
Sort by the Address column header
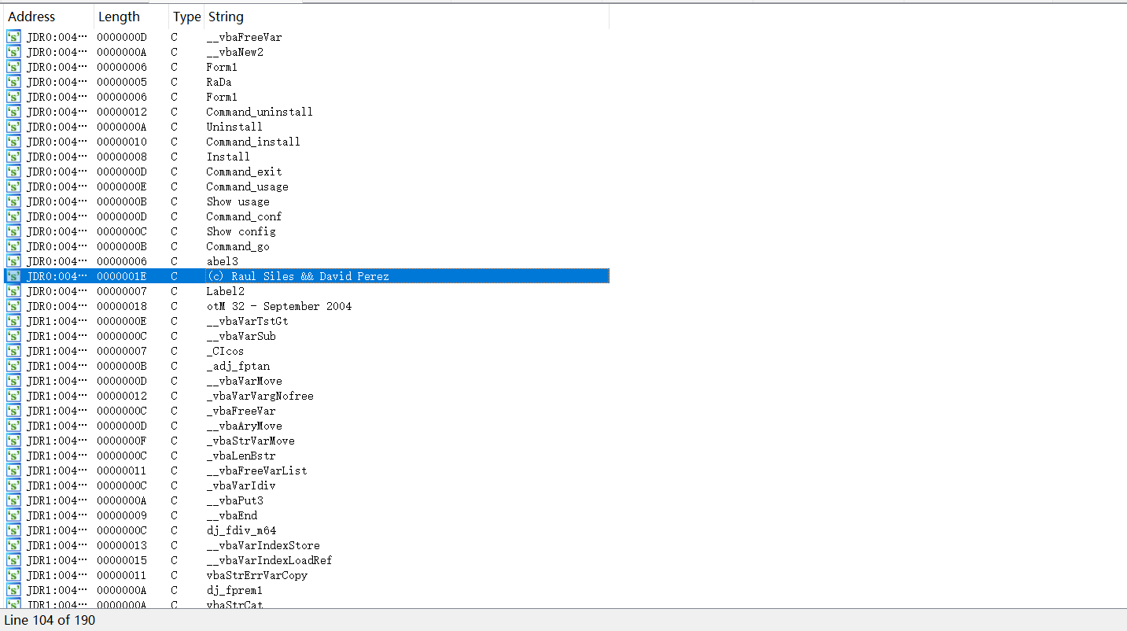pos(49,17)
